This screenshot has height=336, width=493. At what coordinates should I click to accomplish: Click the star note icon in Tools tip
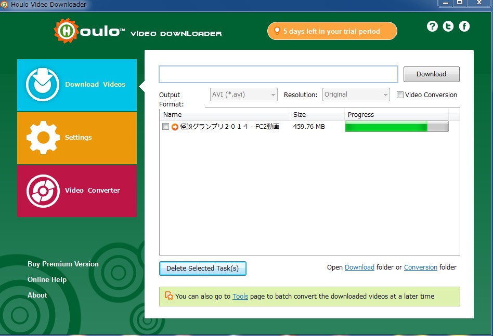(x=169, y=296)
